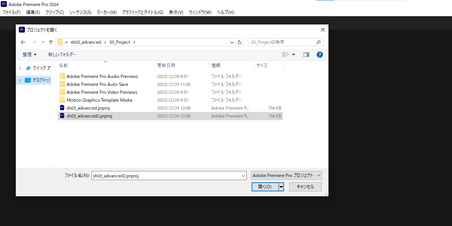Click the quick access star item

(38, 68)
